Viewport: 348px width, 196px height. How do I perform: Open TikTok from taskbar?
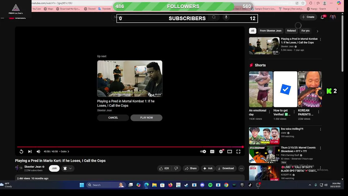(x=250, y=185)
